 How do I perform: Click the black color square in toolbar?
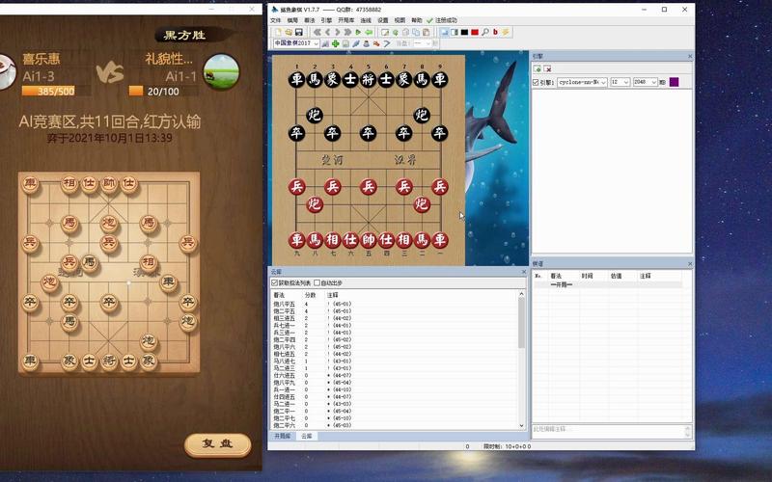[x=464, y=32]
